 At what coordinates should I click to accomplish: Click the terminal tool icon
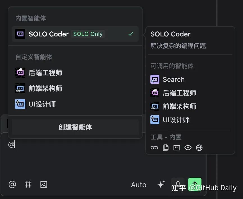click(x=177, y=148)
